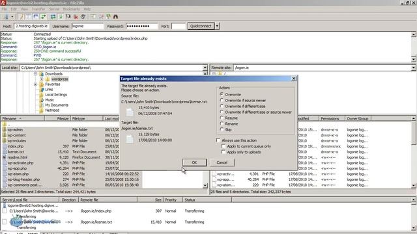The width and height of the screenshot is (417, 234).
Task: Open the Server menu
Action: (54, 9)
